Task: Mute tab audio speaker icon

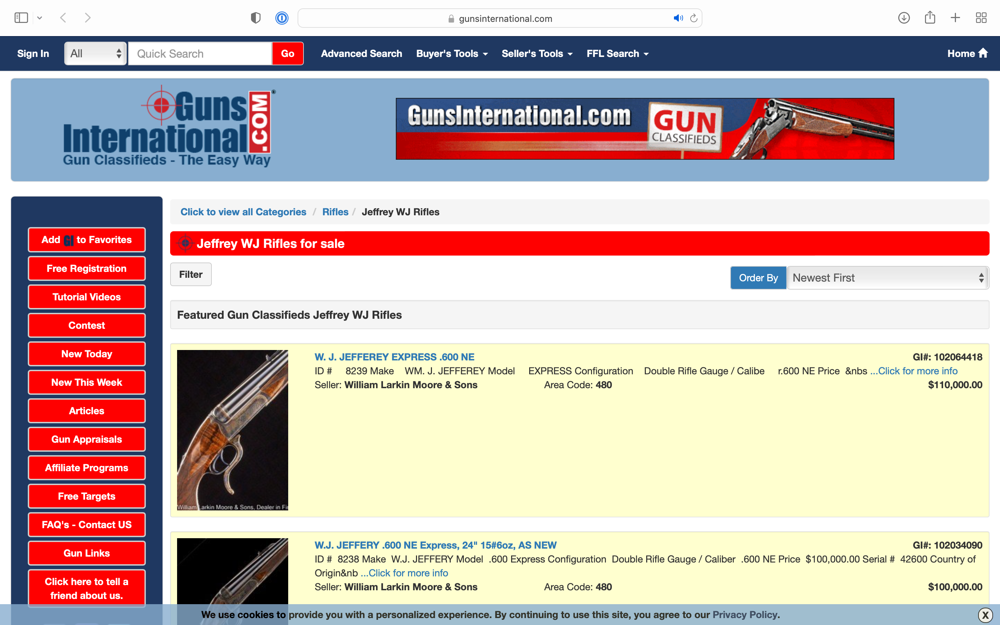Action: click(678, 18)
